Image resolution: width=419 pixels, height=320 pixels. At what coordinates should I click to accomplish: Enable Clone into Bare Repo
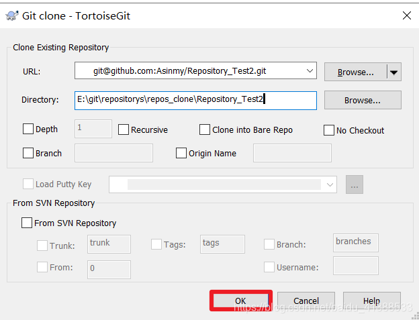coord(205,129)
